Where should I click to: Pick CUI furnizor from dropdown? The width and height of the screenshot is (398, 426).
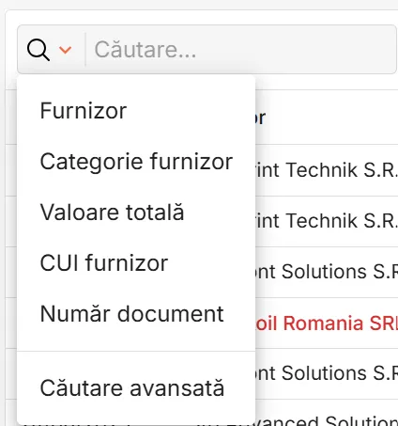click(x=104, y=262)
